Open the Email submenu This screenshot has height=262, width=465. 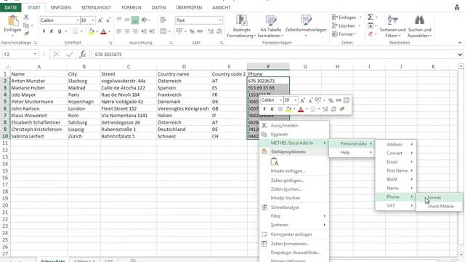click(x=396, y=162)
